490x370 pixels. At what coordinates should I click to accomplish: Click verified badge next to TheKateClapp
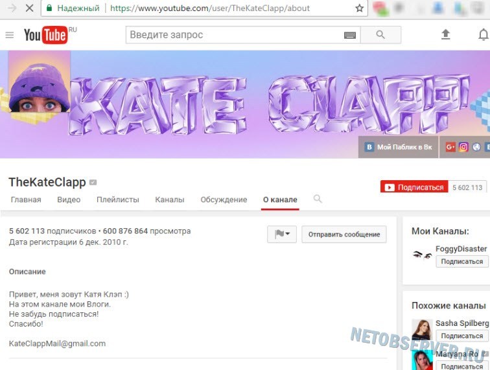pyautogui.click(x=93, y=182)
